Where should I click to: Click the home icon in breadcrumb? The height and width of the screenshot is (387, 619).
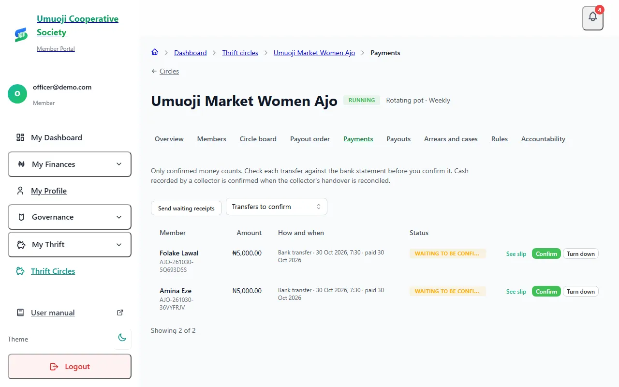coord(155,52)
